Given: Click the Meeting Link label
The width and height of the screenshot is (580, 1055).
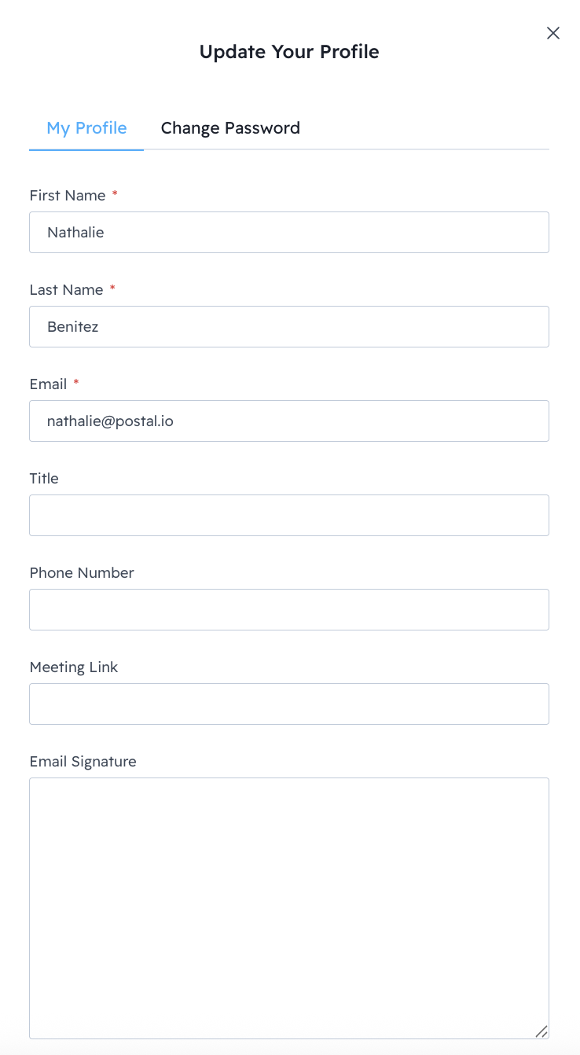Looking at the screenshot, I should coord(74,667).
